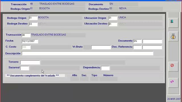Viewport: 182px width, 102px height.
Task: Click the Bodega Origen code field
Action: click(x=33, y=18)
